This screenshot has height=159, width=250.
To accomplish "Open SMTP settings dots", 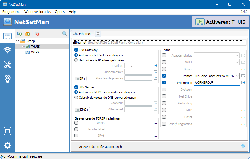I will pos(243,111).
